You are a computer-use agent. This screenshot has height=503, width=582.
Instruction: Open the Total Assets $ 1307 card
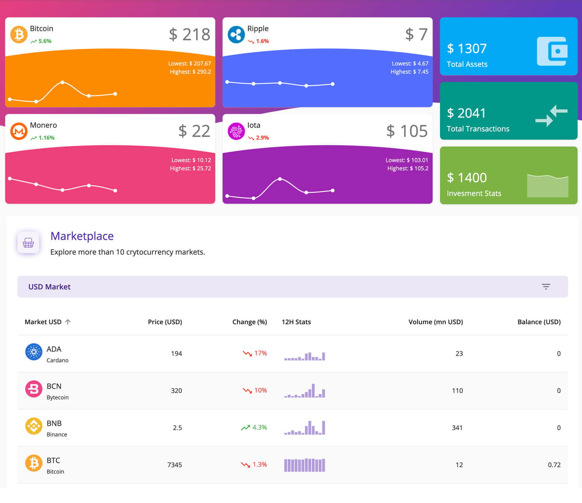click(x=508, y=46)
